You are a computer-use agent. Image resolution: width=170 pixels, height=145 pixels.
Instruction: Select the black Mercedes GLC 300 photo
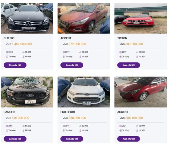[x=27, y=18]
